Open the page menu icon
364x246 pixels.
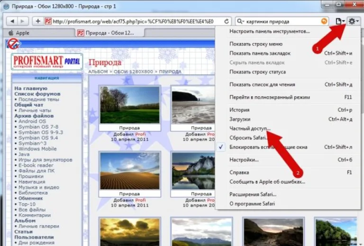click(x=340, y=21)
